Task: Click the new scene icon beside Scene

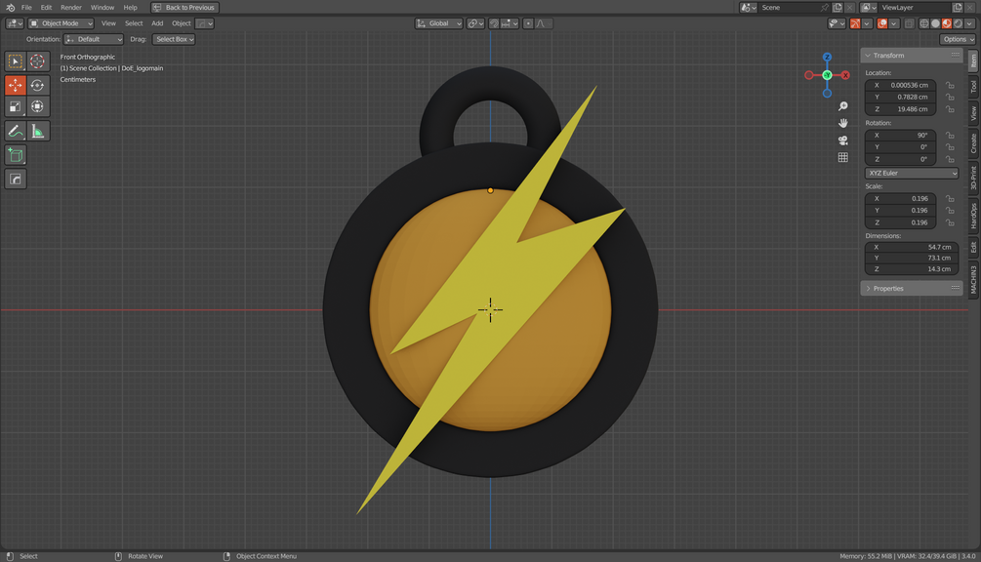Action: coord(838,8)
